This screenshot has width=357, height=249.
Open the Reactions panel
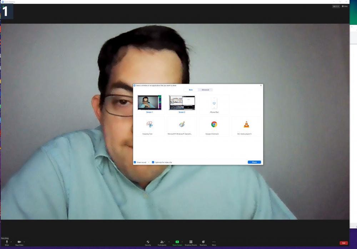(203, 243)
